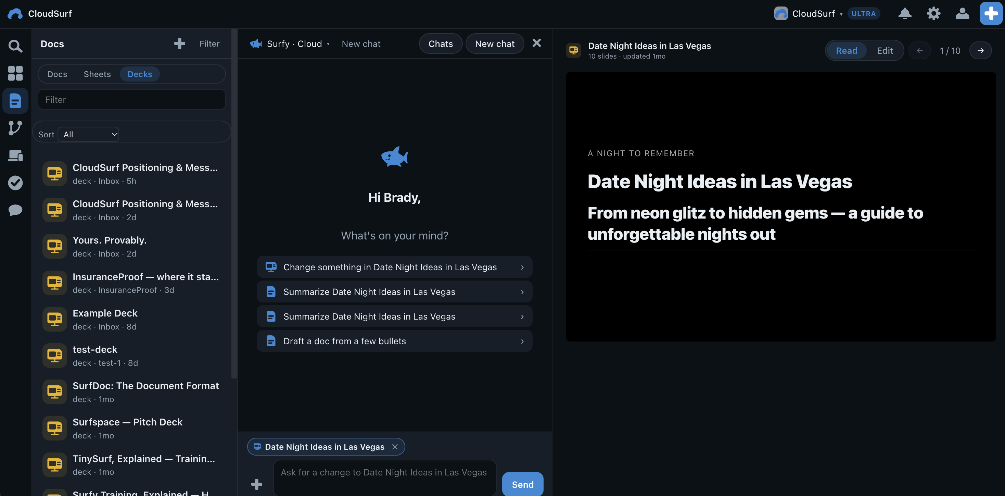The image size is (1005, 496).
Task: Open notifications bell icon
Action: [x=905, y=14]
